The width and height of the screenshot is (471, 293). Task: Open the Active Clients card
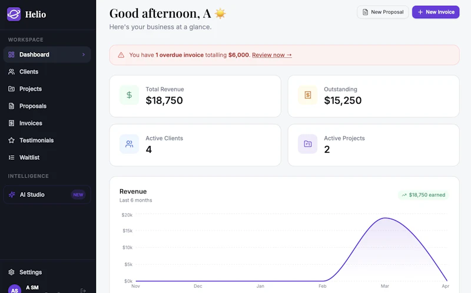coord(195,145)
